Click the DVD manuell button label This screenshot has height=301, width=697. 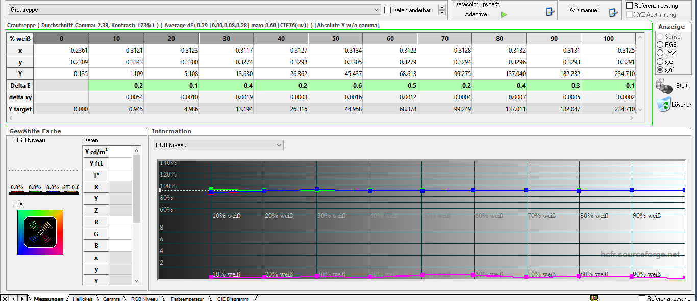click(x=583, y=10)
